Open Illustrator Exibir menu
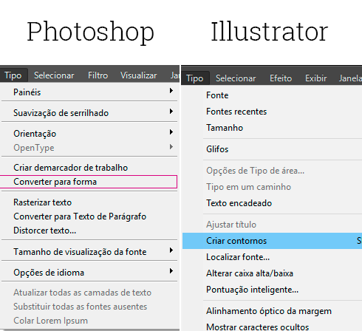This screenshot has height=331, width=362. [x=316, y=78]
